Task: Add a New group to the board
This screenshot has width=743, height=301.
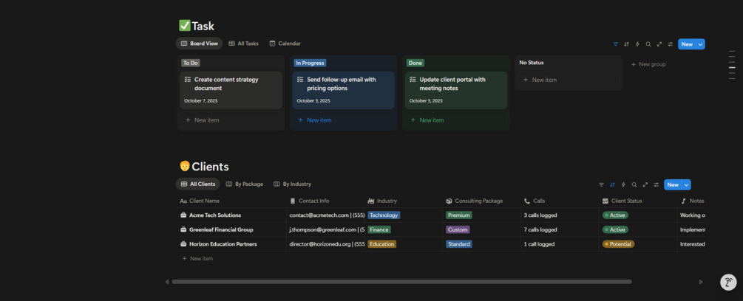Action: [x=648, y=64]
